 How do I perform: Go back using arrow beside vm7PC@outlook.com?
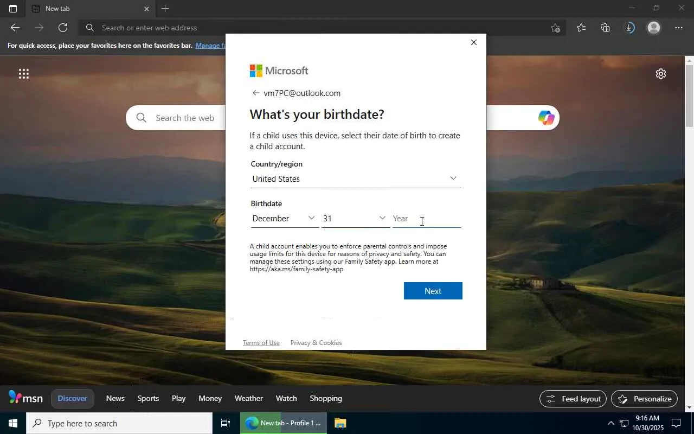[256, 93]
